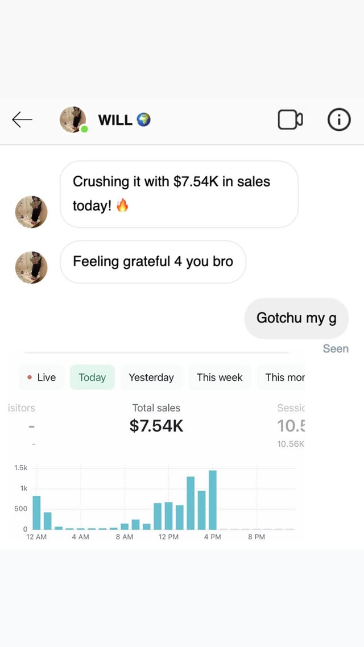The height and width of the screenshot is (647, 364).
Task: Click the 12 AM sales bar
Action: (36, 512)
